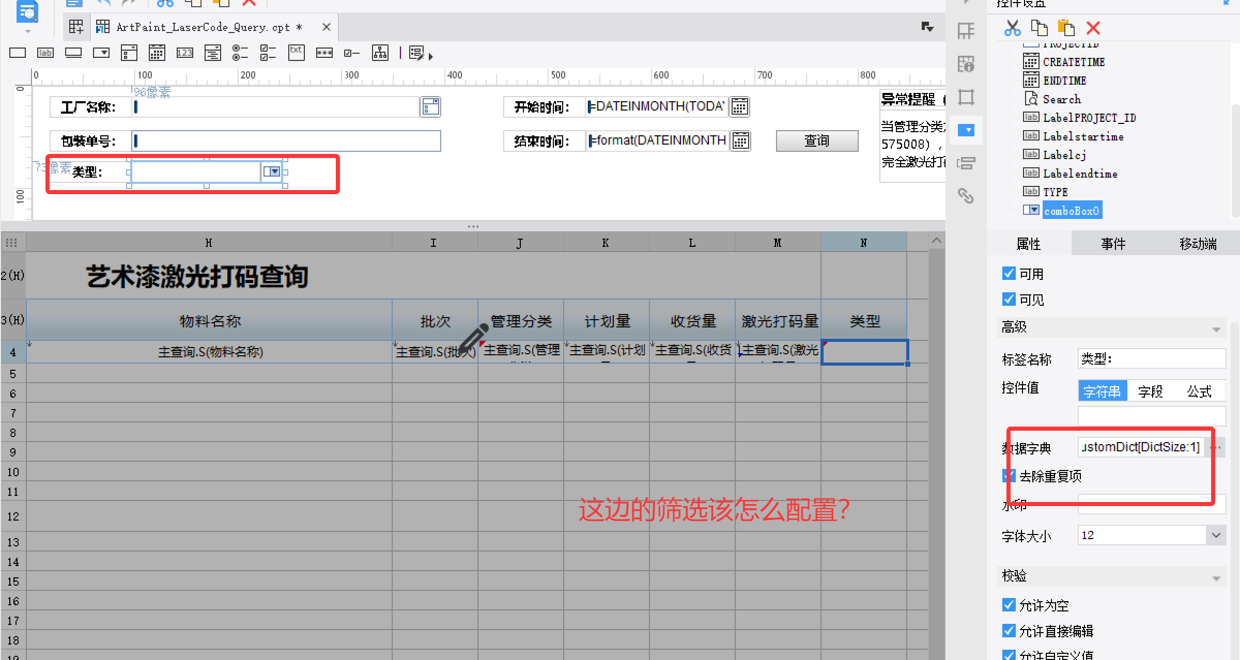Image resolution: width=1240 pixels, height=660 pixels.
Task: Toggle the 允许直接编辑 checkbox
Action: [x=1009, y=631]
